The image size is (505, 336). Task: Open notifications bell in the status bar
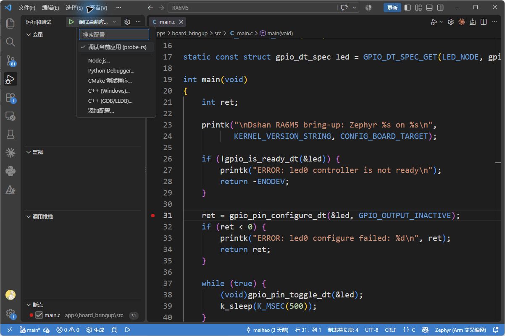497,330
